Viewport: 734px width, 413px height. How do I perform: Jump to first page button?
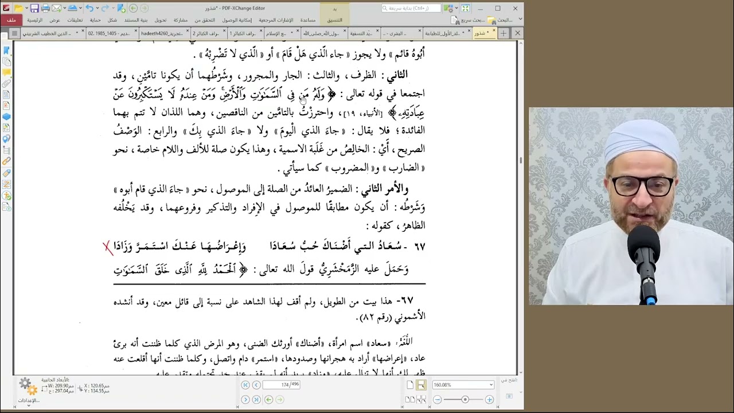[245, 385]
